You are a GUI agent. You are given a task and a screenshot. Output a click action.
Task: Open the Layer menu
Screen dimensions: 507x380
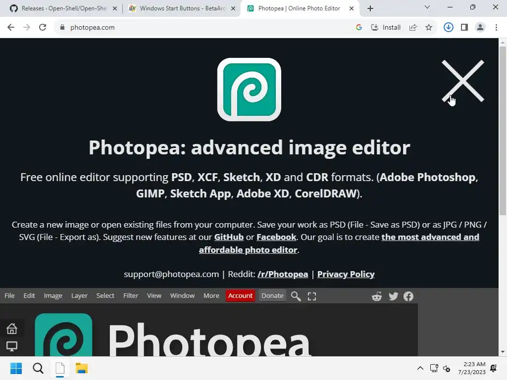tap(79, 296)
